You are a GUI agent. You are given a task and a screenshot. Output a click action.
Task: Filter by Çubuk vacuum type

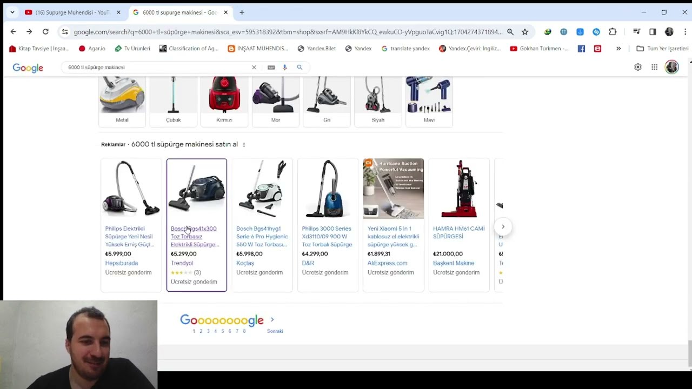(173, 101)
